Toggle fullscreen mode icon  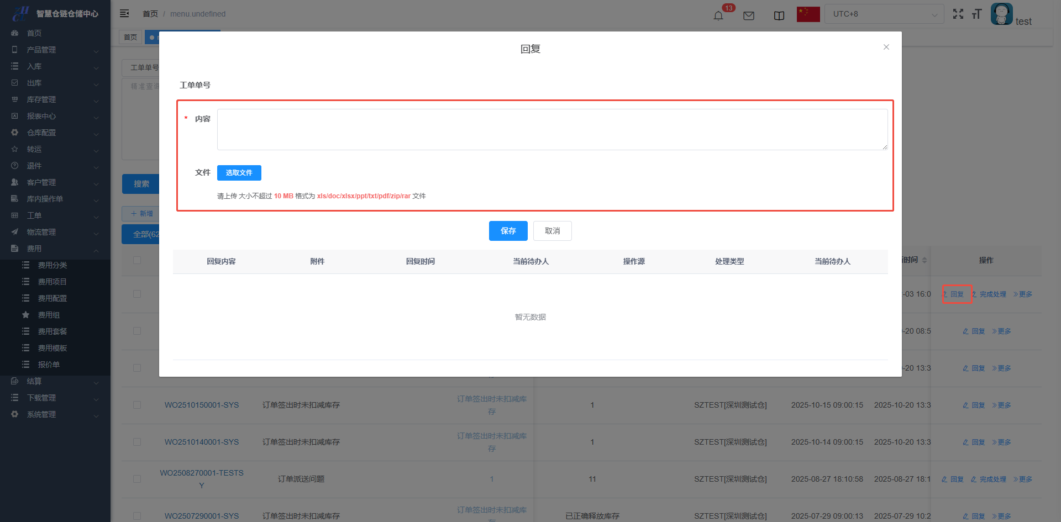[x=958, y=14]
